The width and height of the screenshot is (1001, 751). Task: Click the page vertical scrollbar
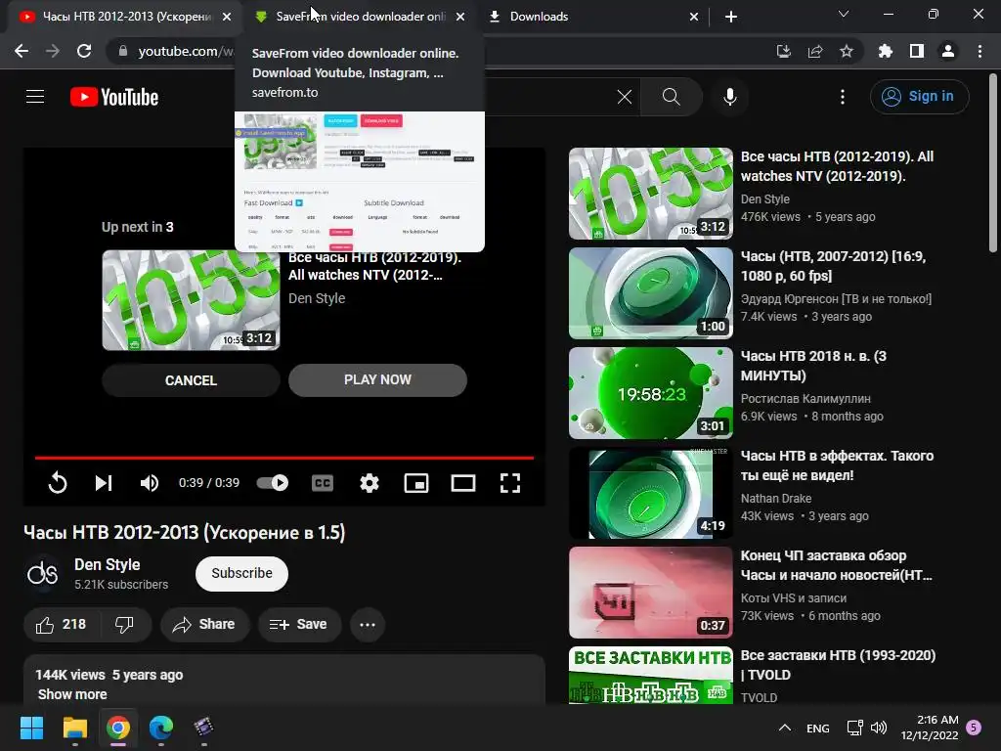(x=993, y=164)
